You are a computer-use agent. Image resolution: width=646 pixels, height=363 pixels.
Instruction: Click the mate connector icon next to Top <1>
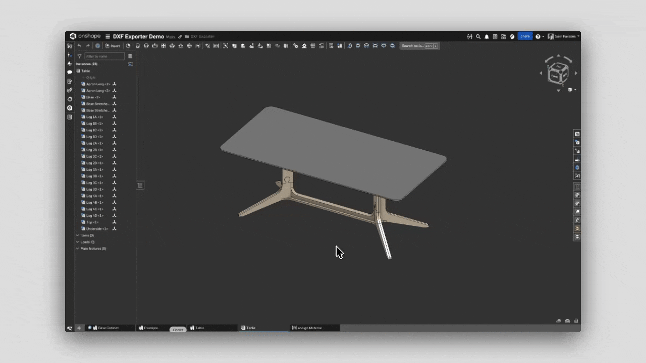115,222
